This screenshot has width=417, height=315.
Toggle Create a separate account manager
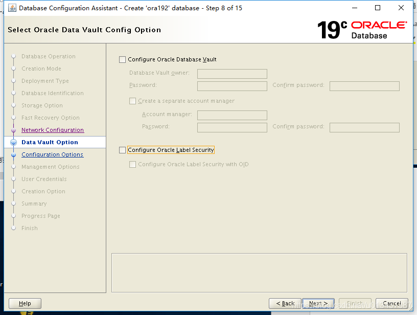click(132, 101)
